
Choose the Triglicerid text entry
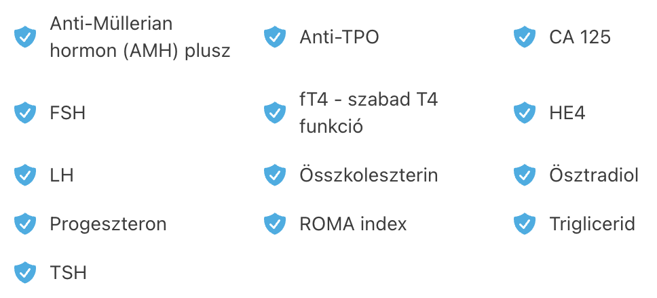[592, 225]
